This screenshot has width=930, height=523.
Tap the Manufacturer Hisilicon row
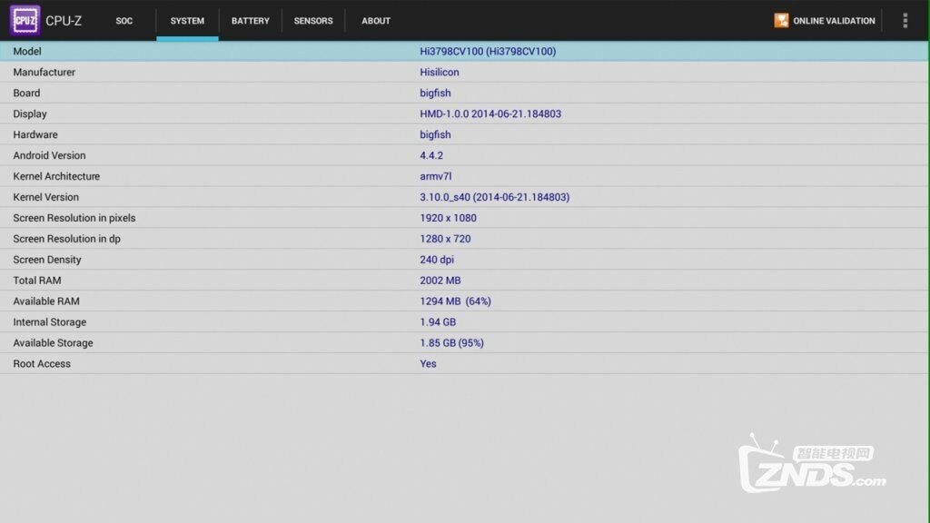point(465,73)
